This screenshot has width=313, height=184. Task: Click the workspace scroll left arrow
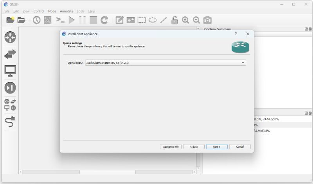coord(21,172)
